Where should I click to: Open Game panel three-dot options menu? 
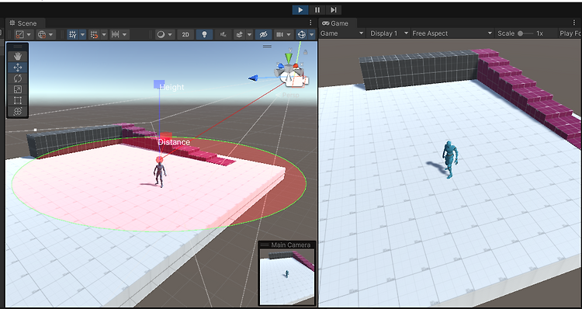(574, 23)
